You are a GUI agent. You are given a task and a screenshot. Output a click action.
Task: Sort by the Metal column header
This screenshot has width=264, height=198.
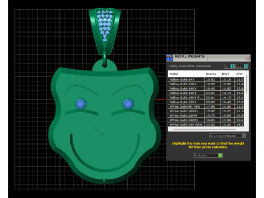(186, 74)
